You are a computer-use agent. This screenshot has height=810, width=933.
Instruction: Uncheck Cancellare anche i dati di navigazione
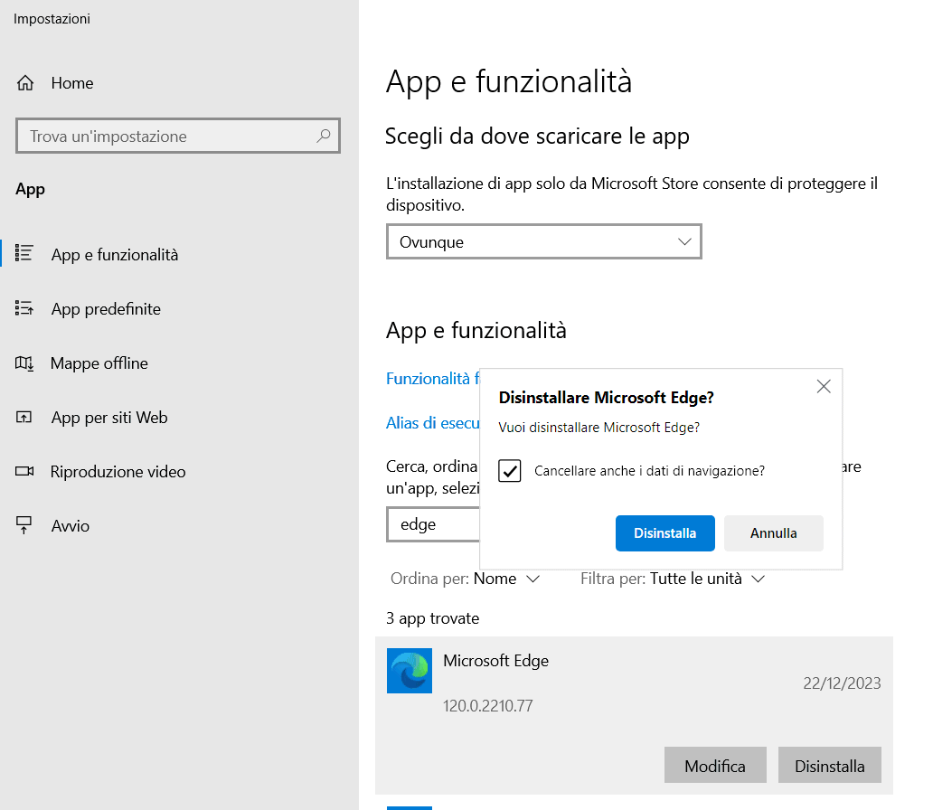[x=509, y=471]
